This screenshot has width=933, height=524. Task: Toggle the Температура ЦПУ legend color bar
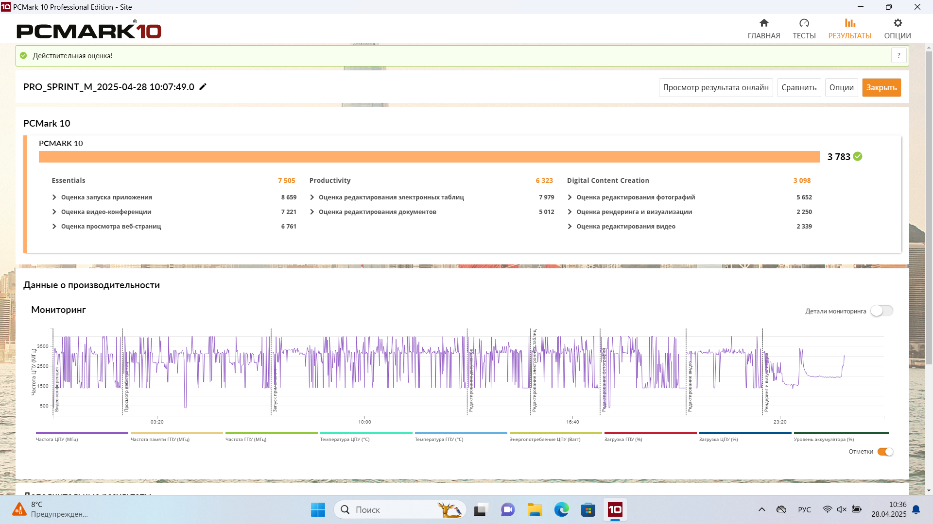(366, 433)
